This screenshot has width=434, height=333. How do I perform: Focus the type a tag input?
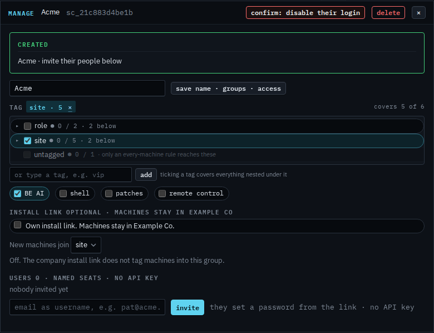pos(71,175)
